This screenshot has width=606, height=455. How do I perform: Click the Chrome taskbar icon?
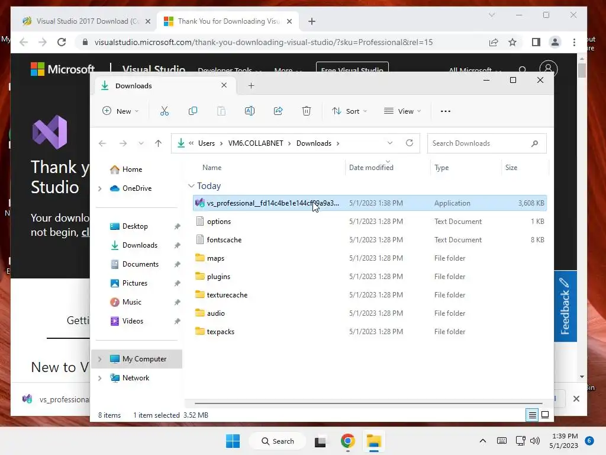348,441
